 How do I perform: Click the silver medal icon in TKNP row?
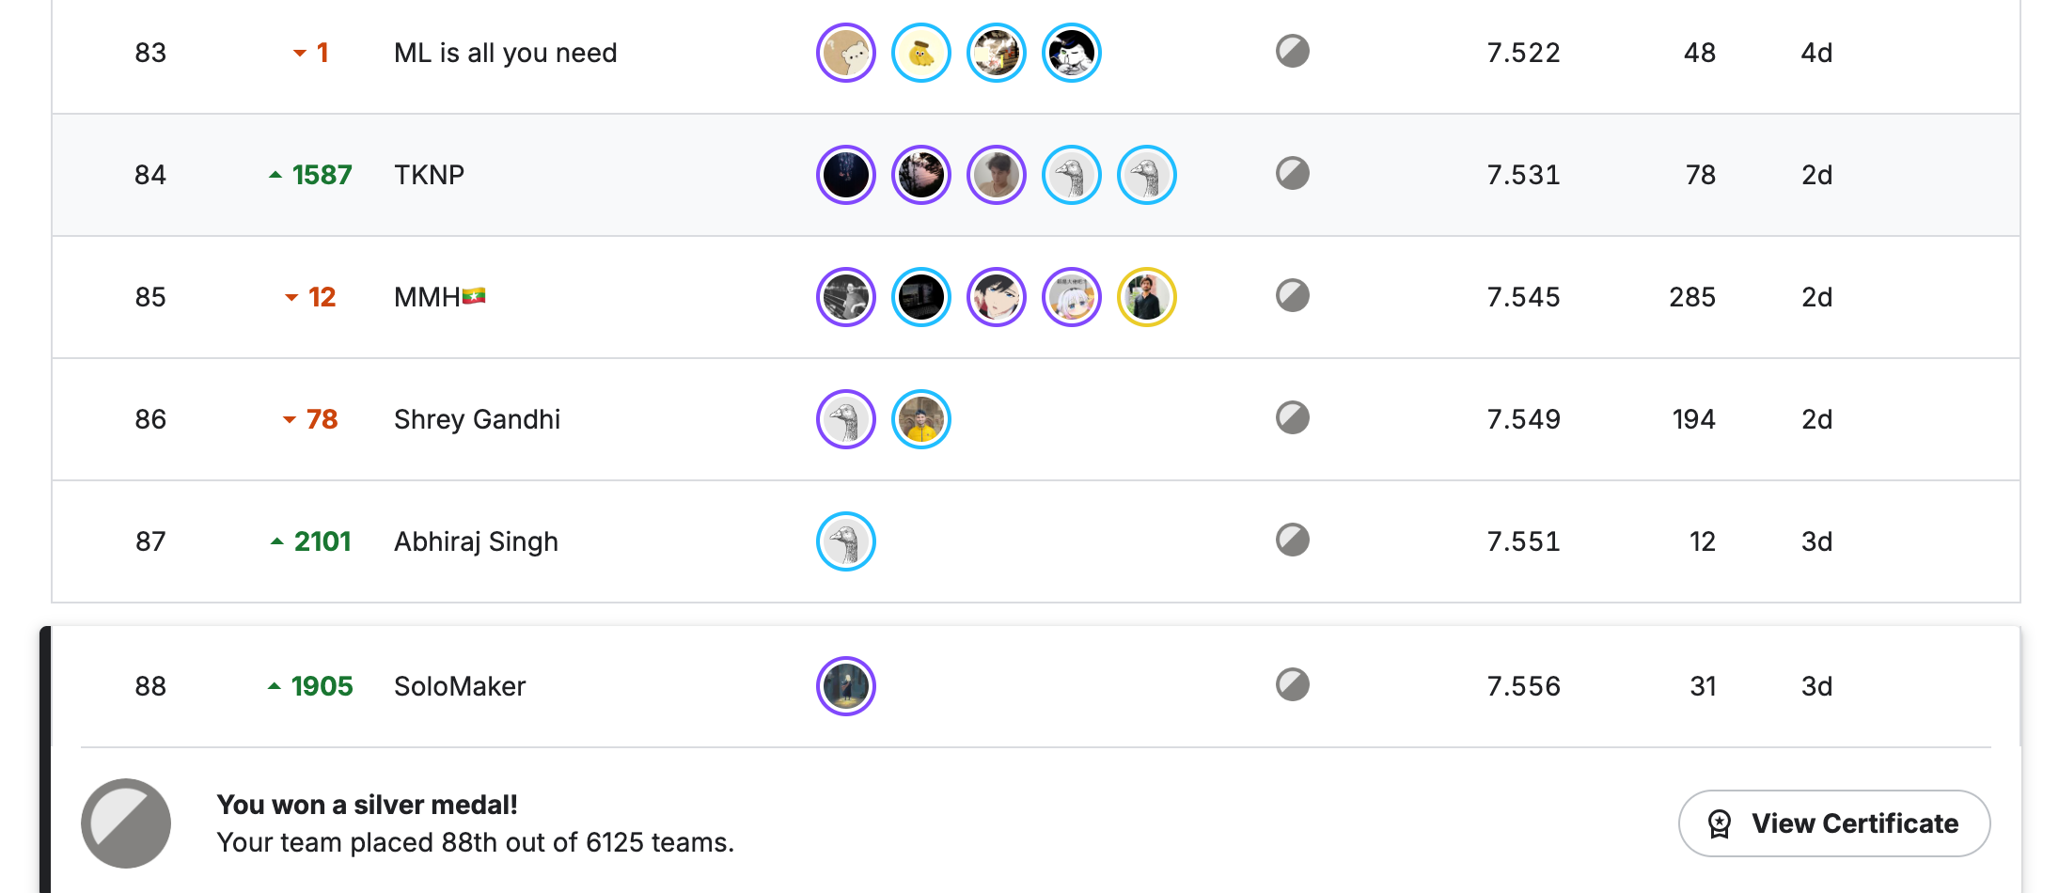pyautogui.click(x=1293, y=173)
